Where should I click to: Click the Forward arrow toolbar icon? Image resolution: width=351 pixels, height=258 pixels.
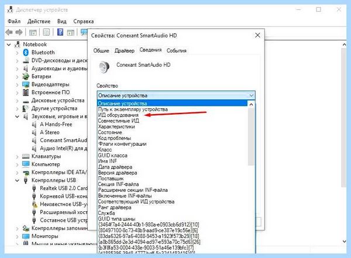tap(19, 32)
